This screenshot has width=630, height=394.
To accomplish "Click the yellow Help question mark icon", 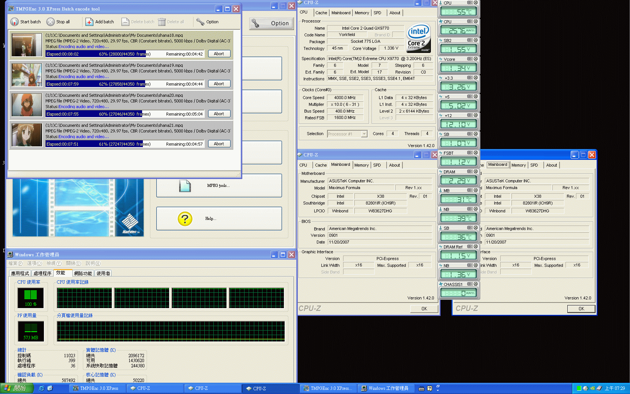I will (185, 218).
